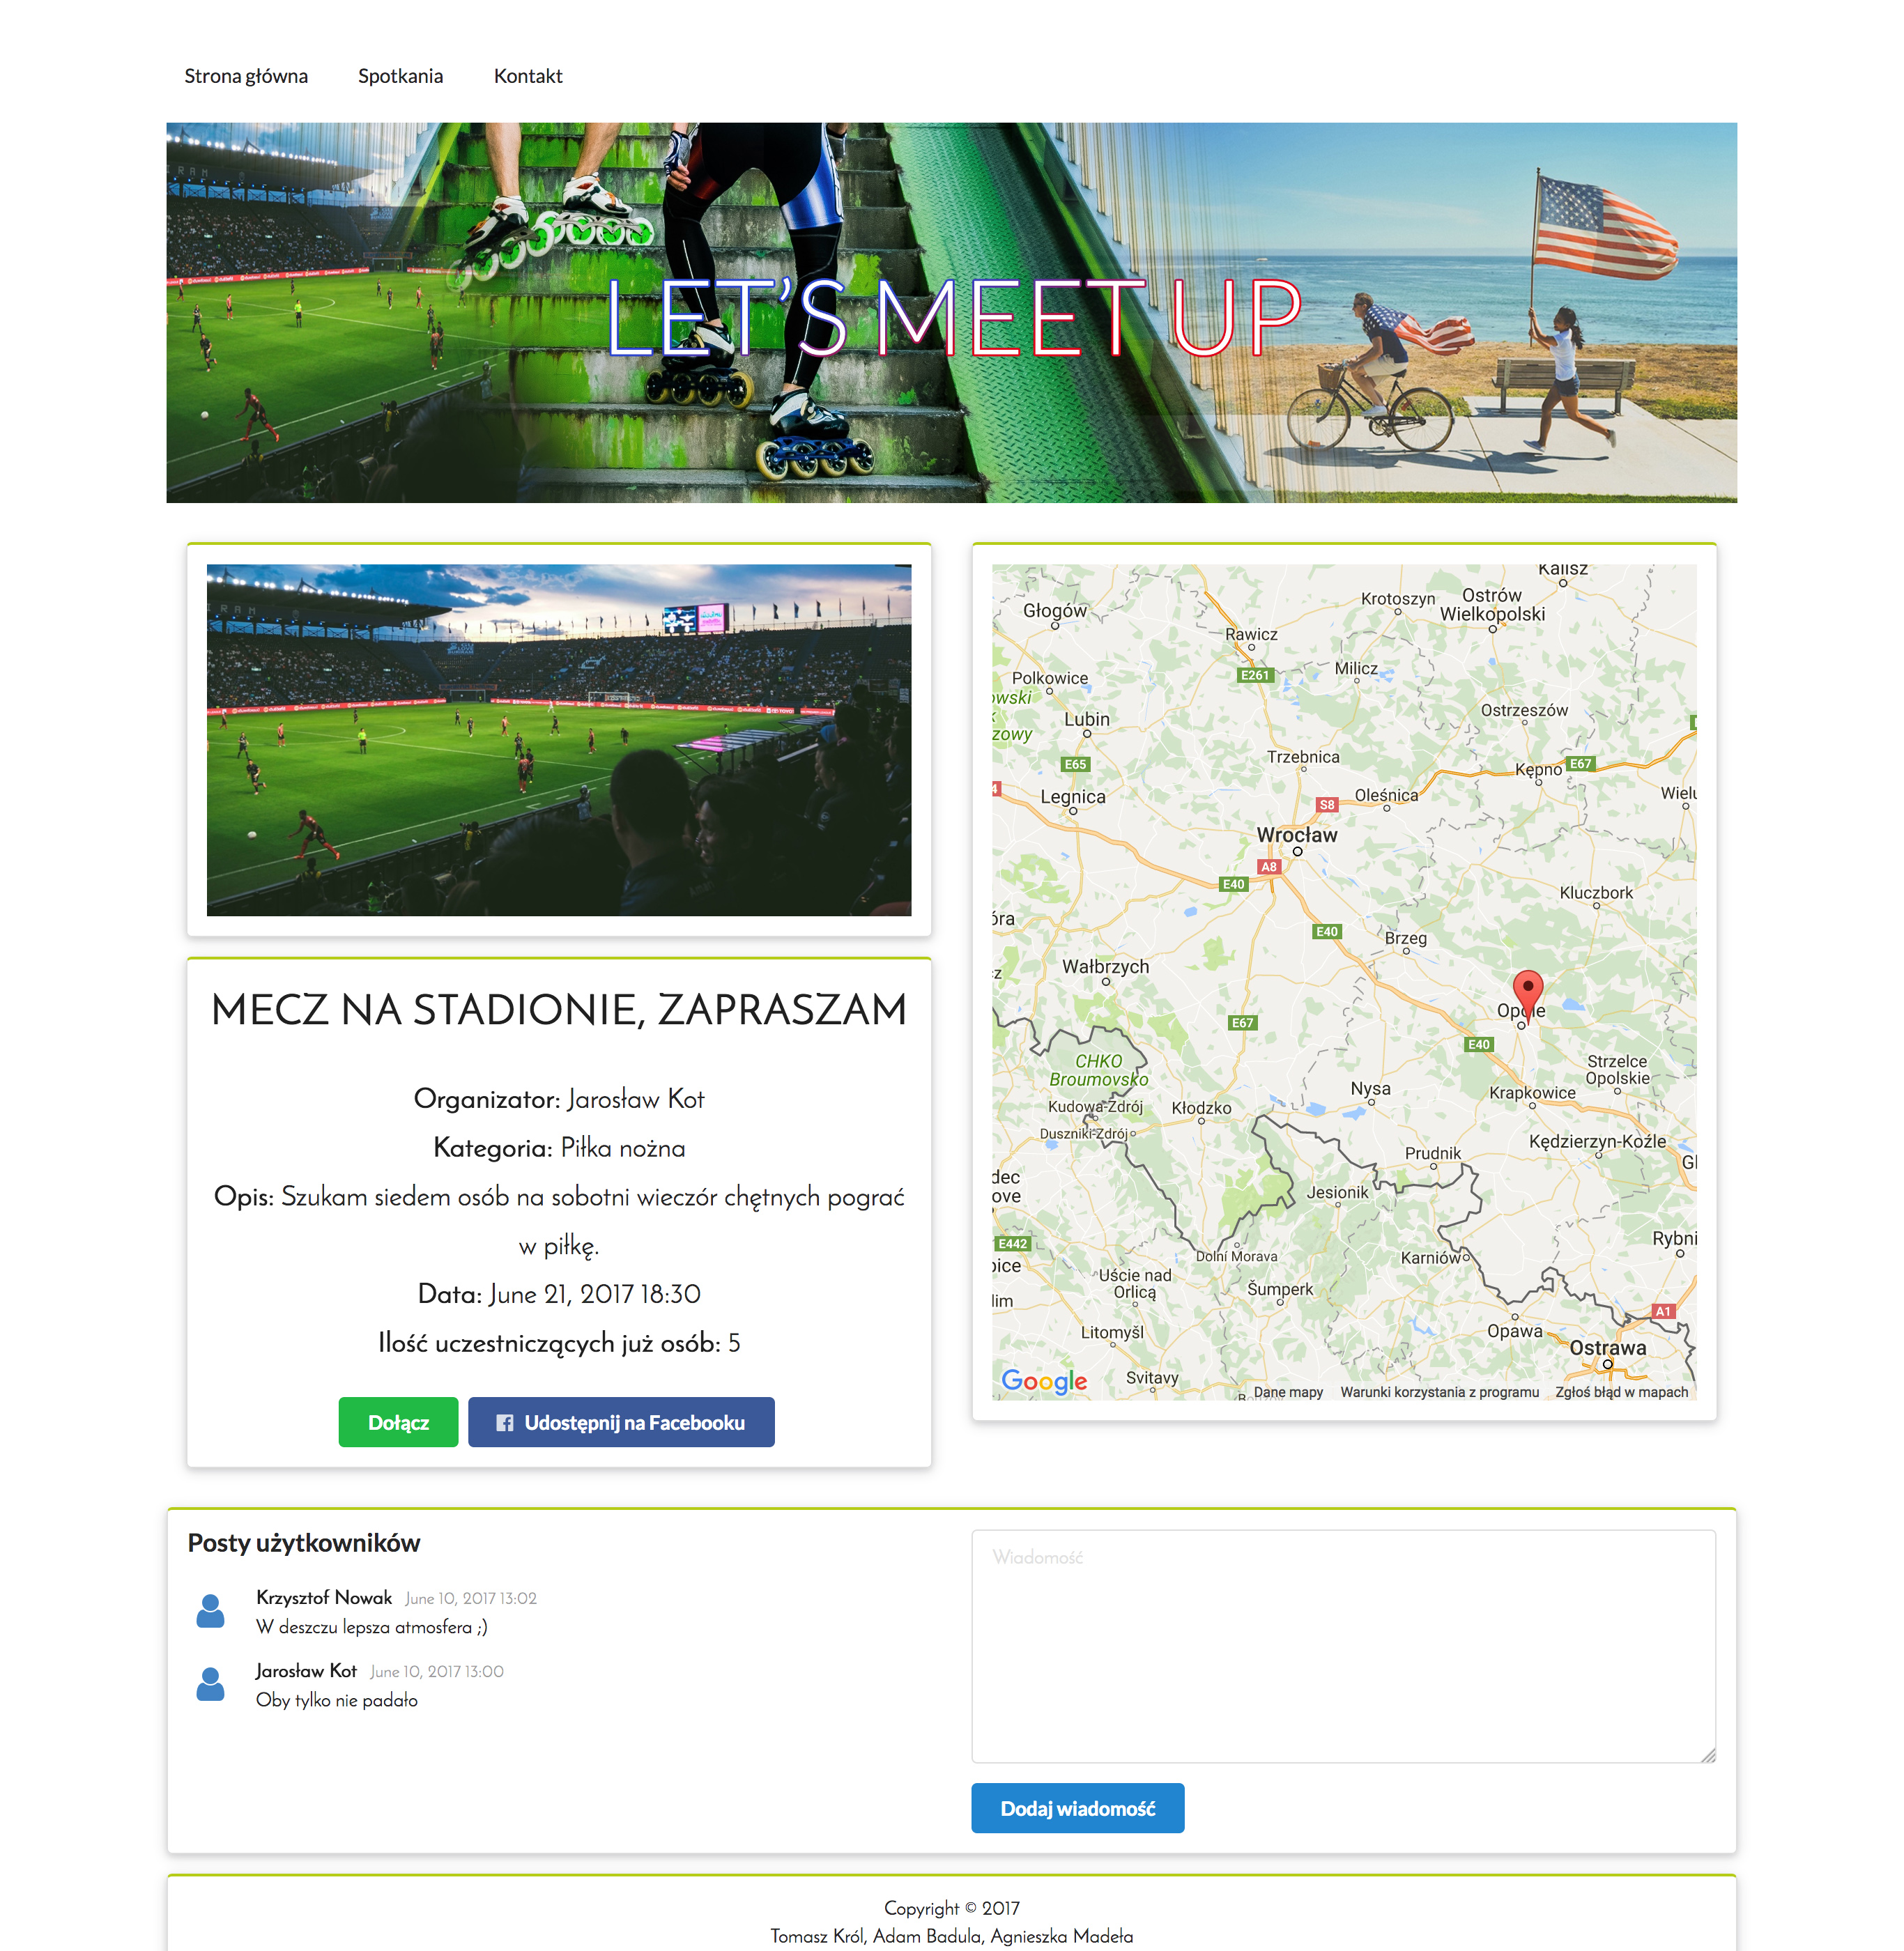
Task: Click the Facebook logo icon
Action: [x=505, y=1422]
